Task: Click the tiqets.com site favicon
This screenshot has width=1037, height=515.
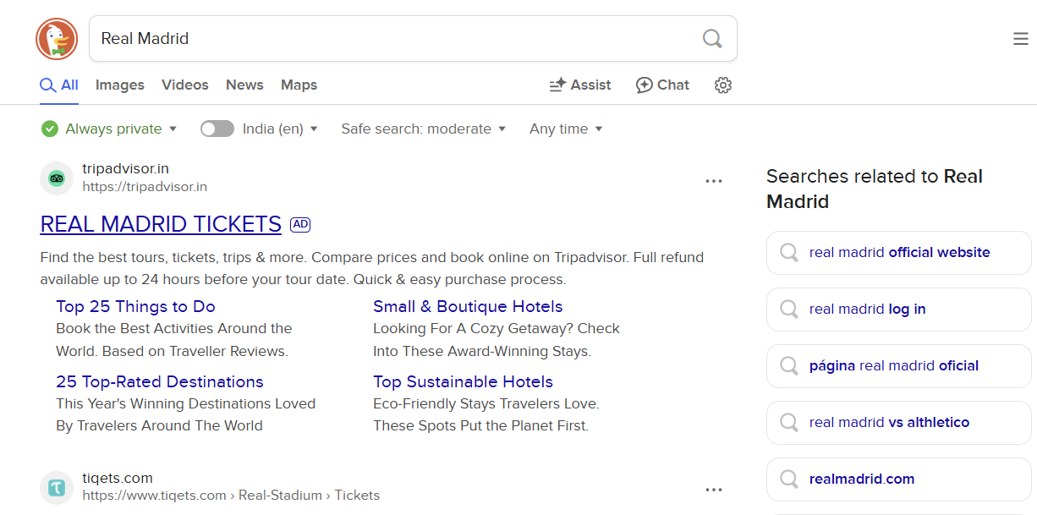Action: tap(57, 488)
